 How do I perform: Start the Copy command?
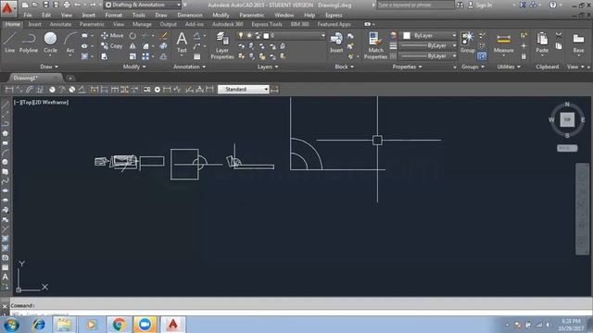[x=112, y=46]
